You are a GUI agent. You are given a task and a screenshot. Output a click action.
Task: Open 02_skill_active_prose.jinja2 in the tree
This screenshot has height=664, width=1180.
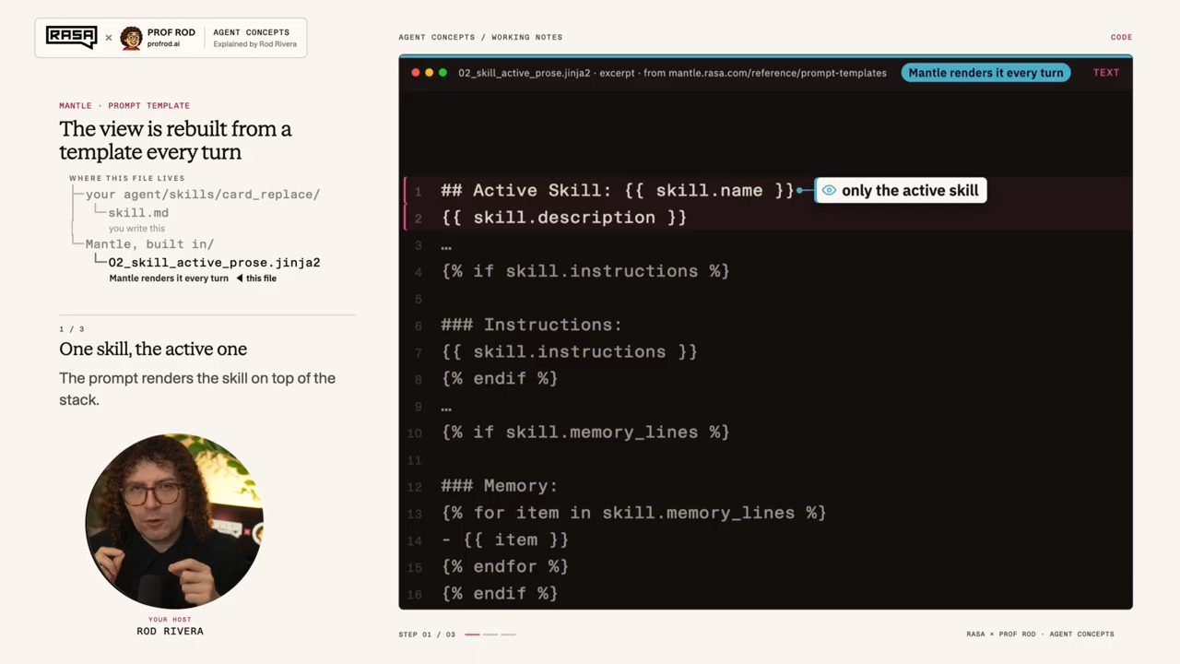pos(214,263)
